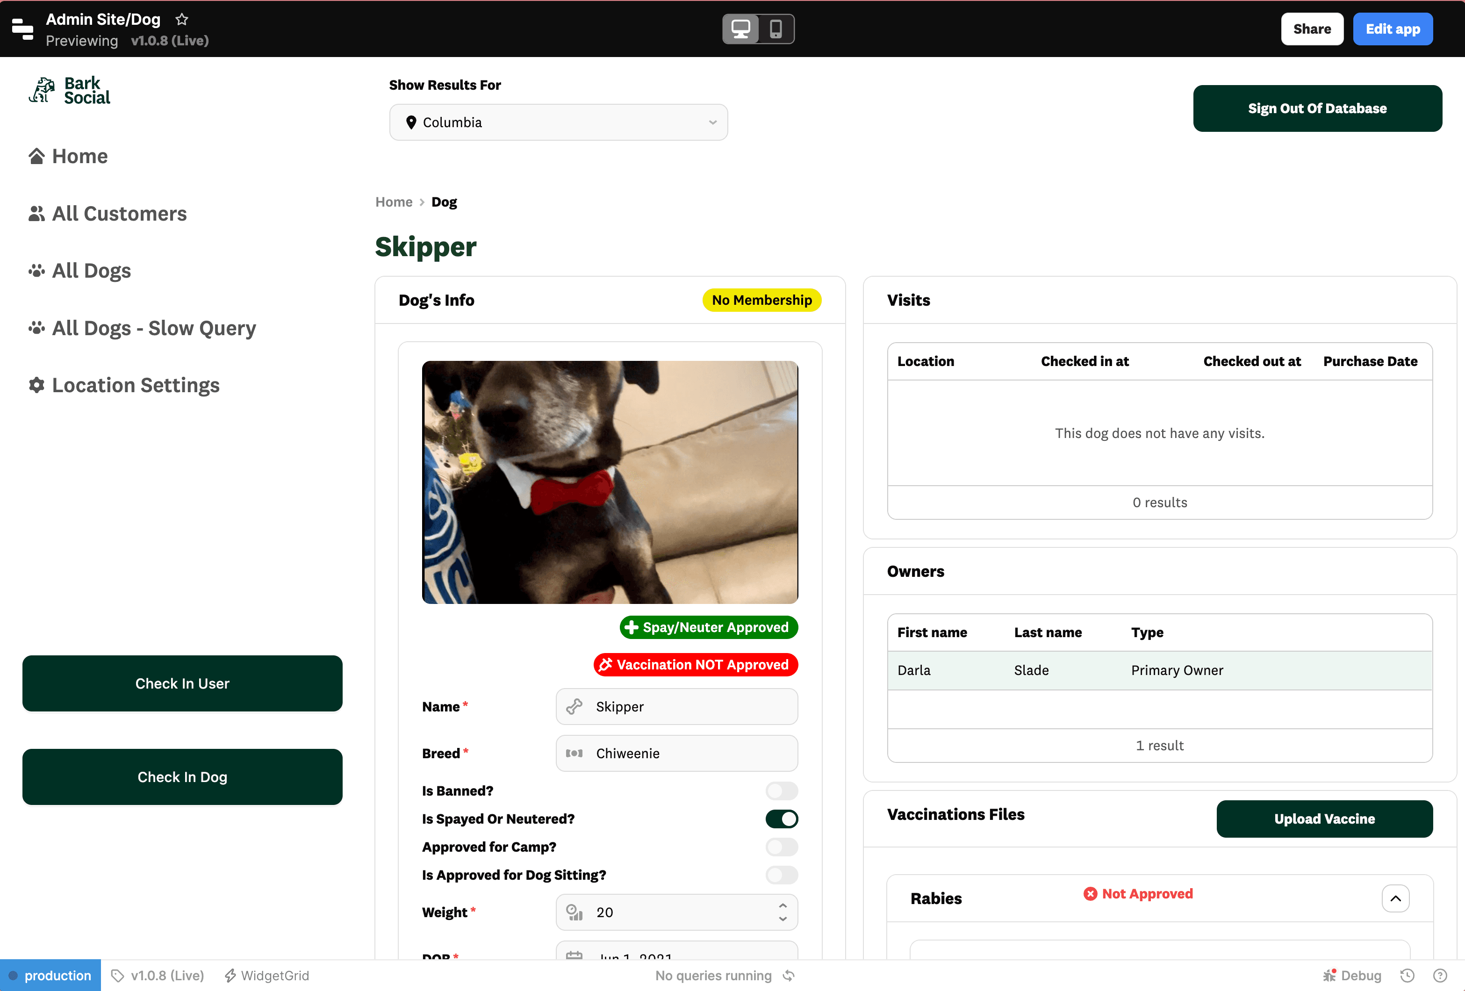This screenshot has height=991, width=1465.
Task: Click the Purchase Date column header
Action: 1371,361
